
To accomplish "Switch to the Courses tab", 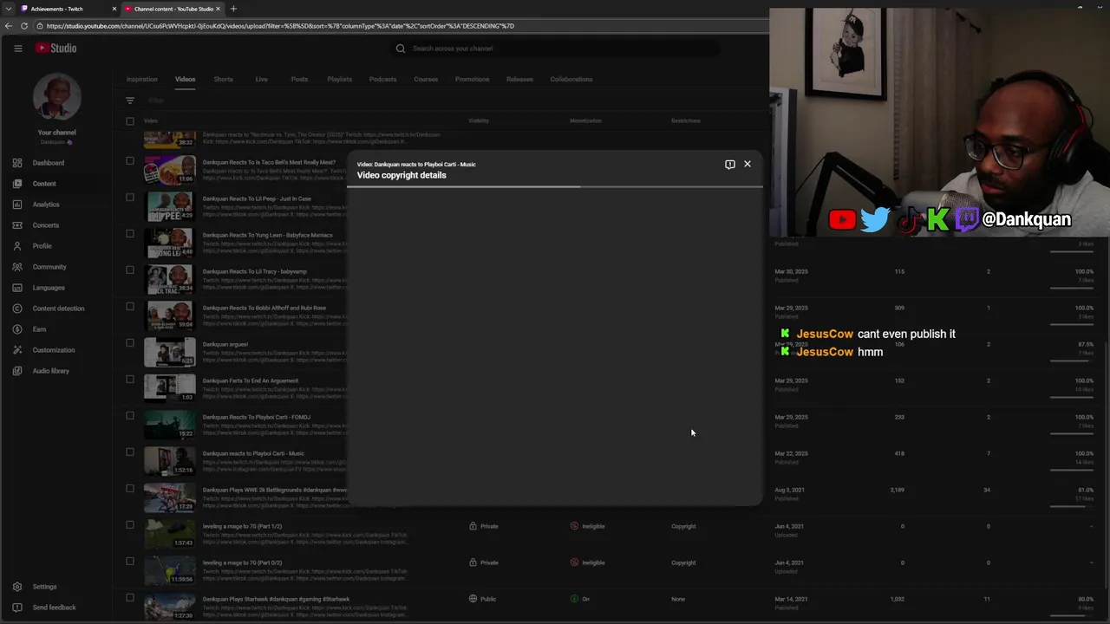I will pos(426,79).
